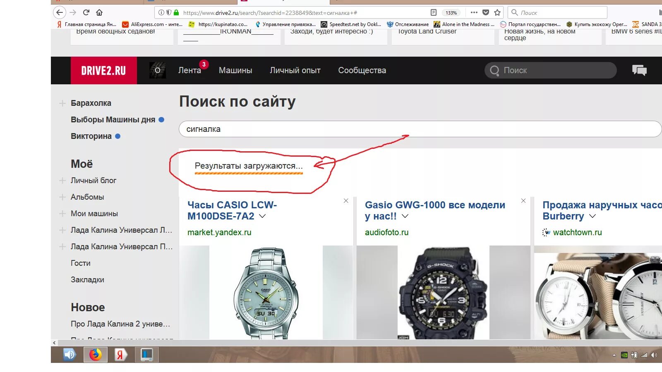This screenshot has width=662, height=372.
Task: Expand hidden tray icons with the up arrow
Action: (614, 355)
